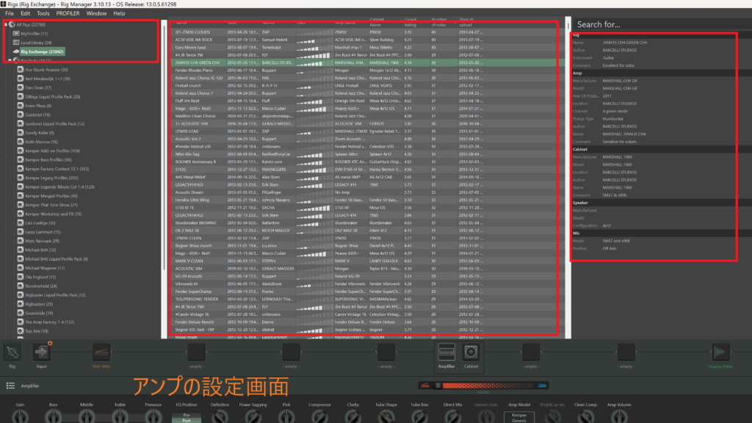The height and width of the screenshot is (423, 752).
Task: Set EQ Position to Pre
Action: pyautogui.click(x=186, y=415)
